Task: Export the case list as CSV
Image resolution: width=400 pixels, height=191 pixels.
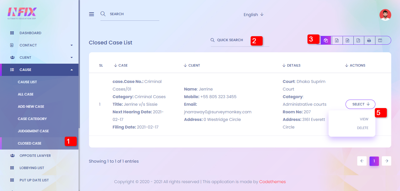Action: [347, 40]
